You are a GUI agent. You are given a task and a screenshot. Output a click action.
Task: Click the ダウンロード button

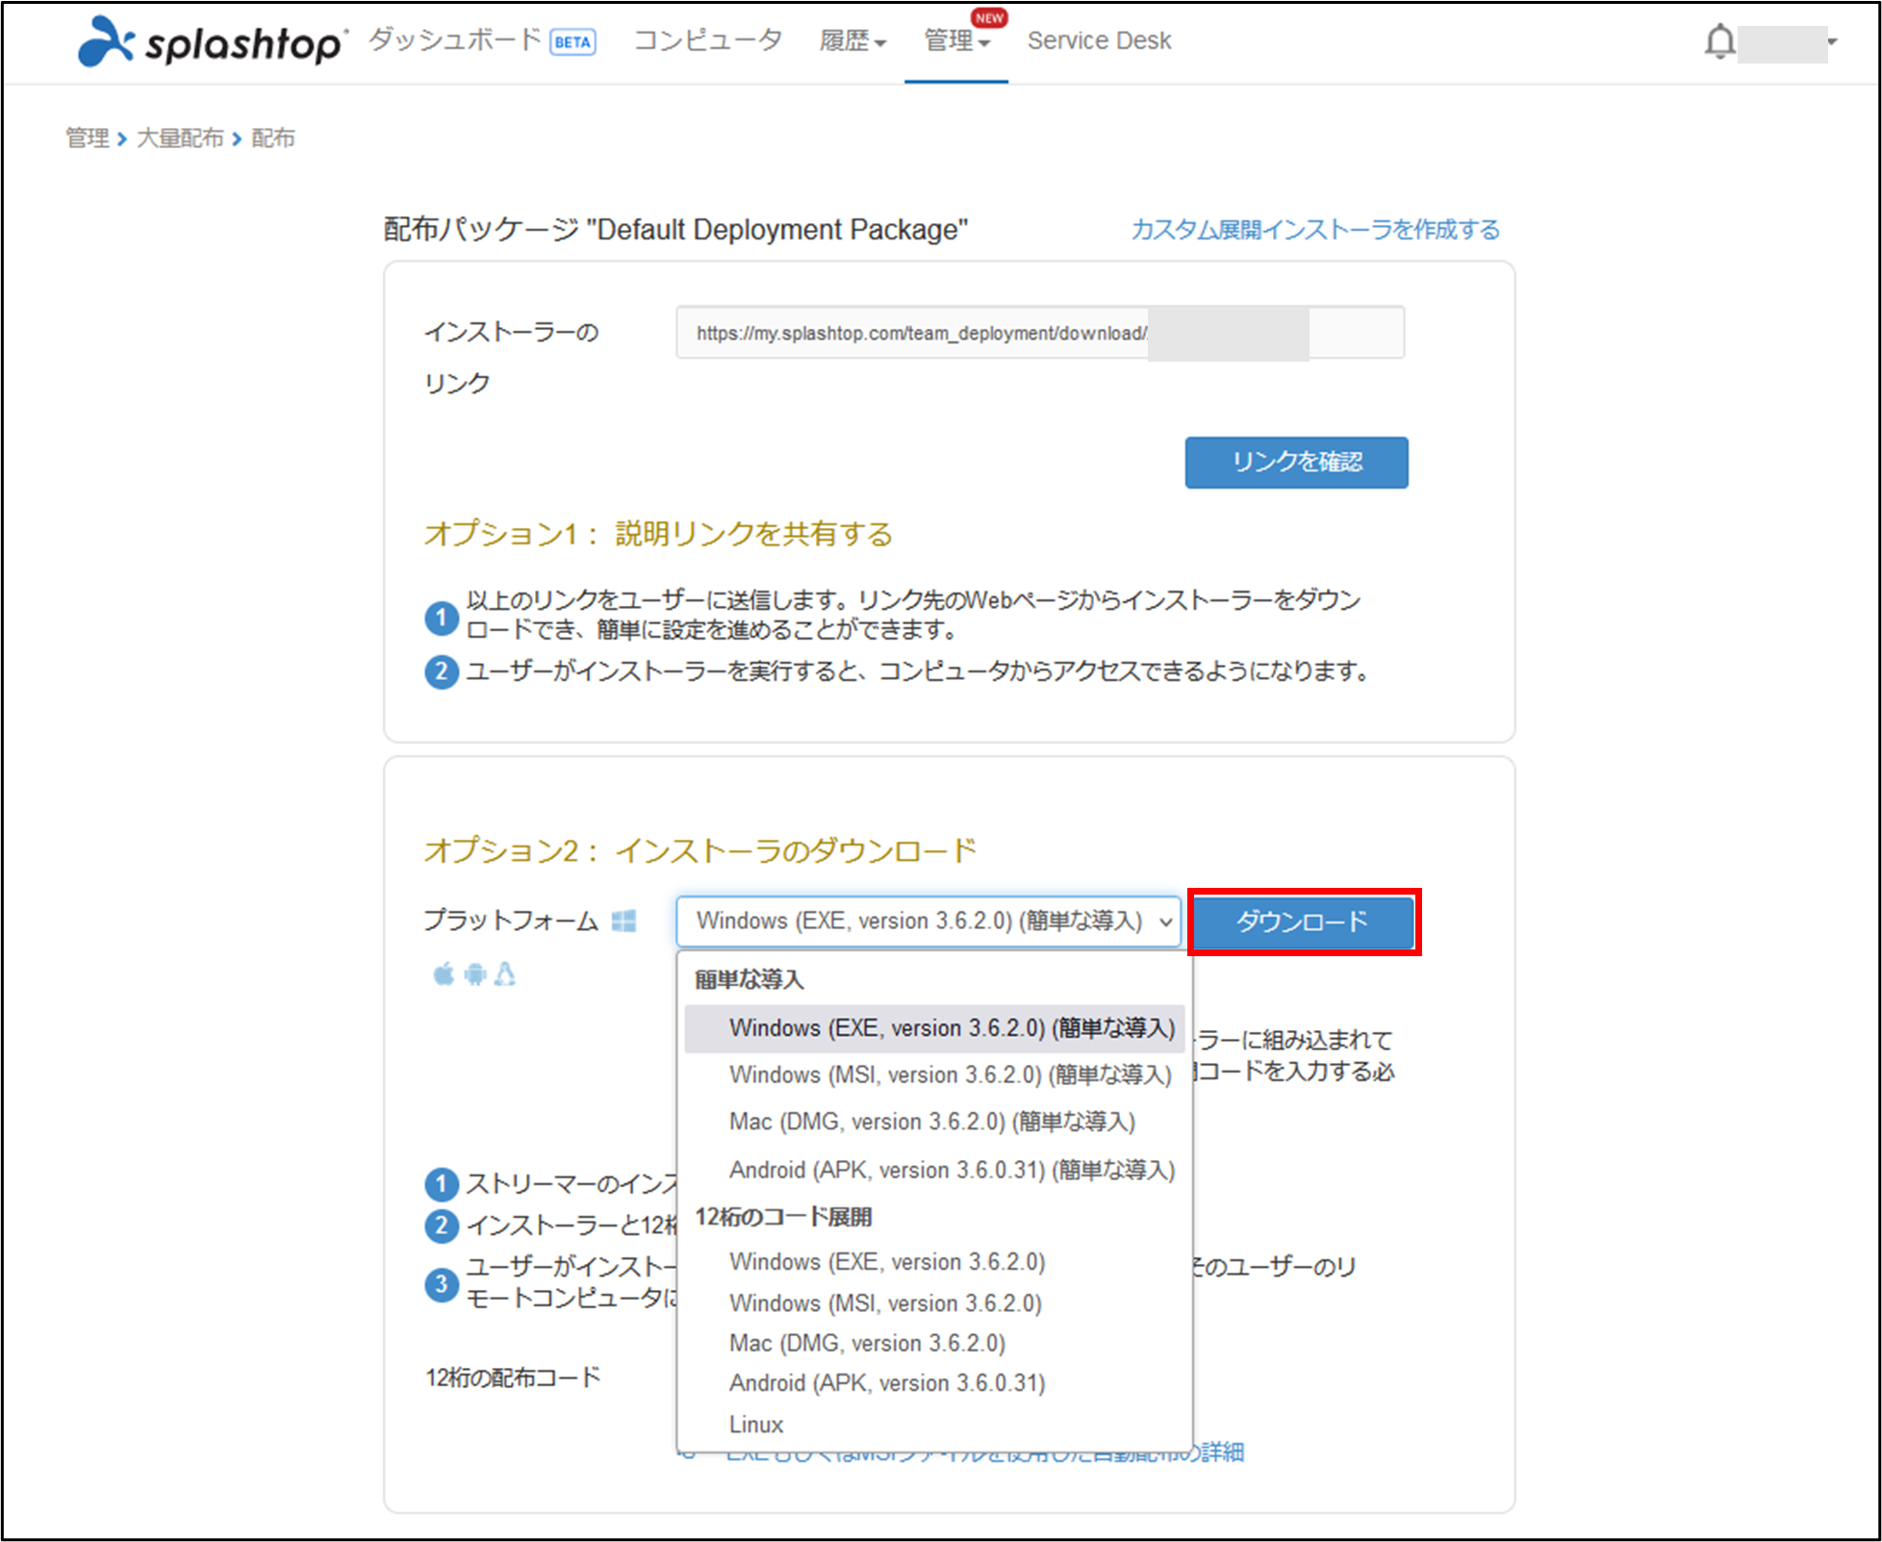1304,922
